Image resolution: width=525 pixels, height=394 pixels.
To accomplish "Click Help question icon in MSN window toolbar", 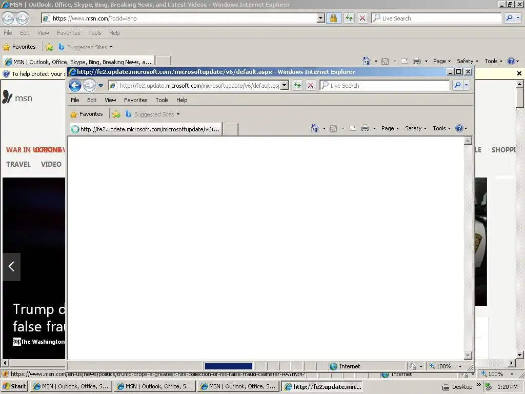I will [x=511, y=61].
